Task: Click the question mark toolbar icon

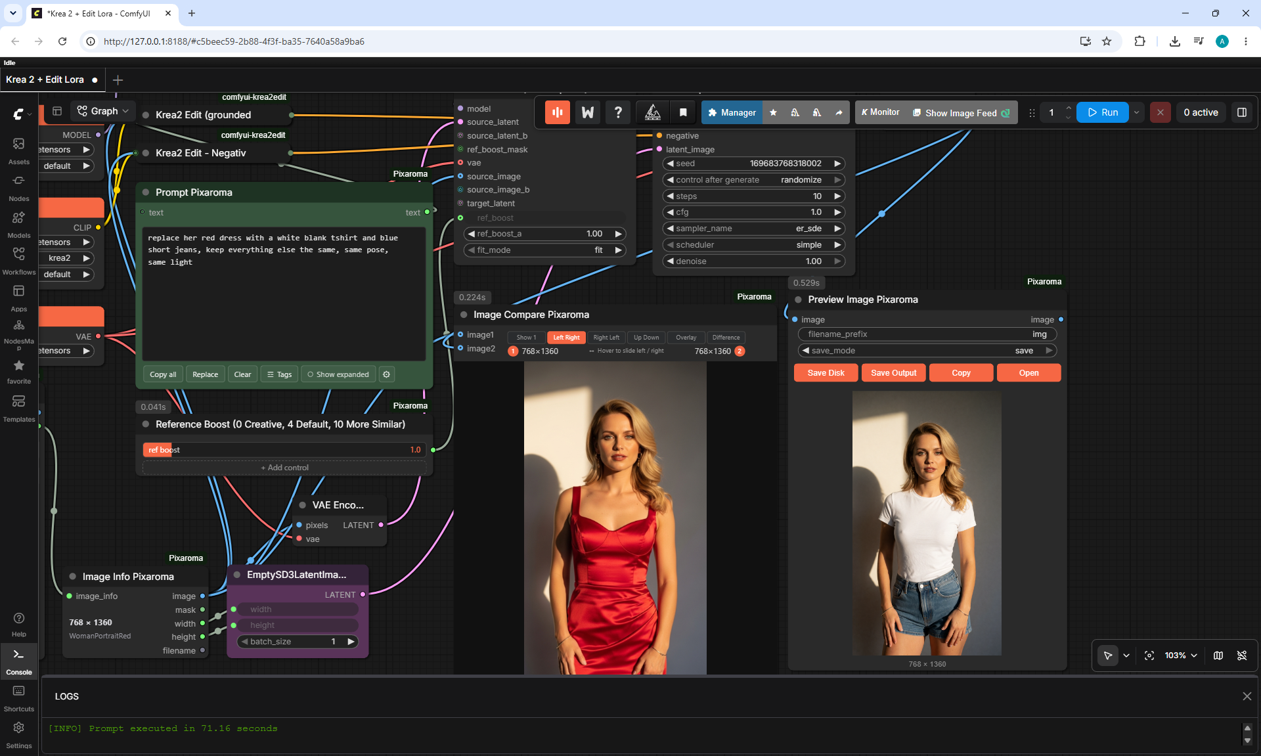Action: (618, 112)
